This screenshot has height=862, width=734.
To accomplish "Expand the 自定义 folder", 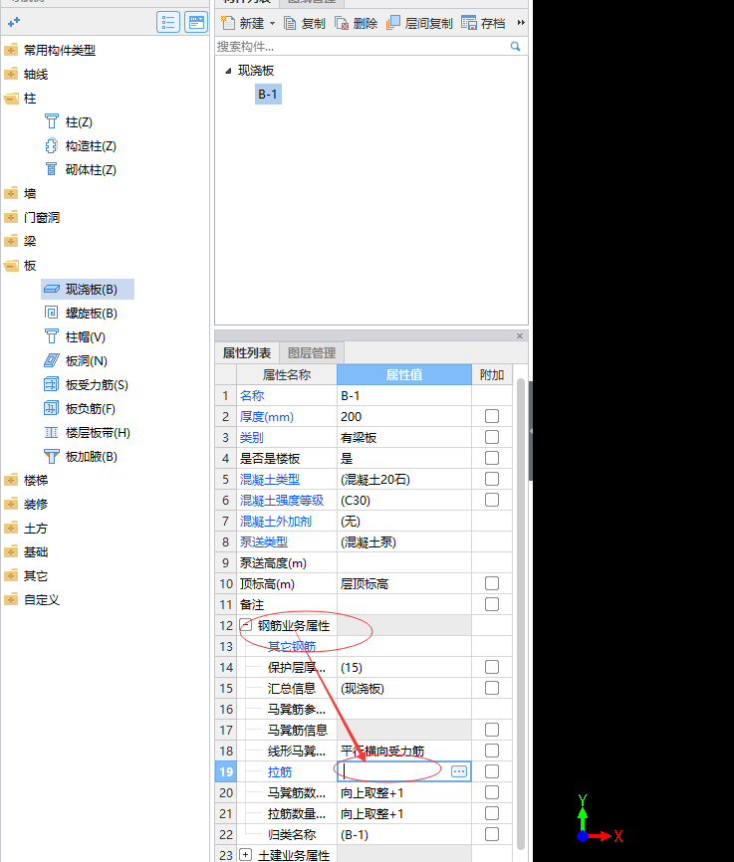I will [11, 600].
